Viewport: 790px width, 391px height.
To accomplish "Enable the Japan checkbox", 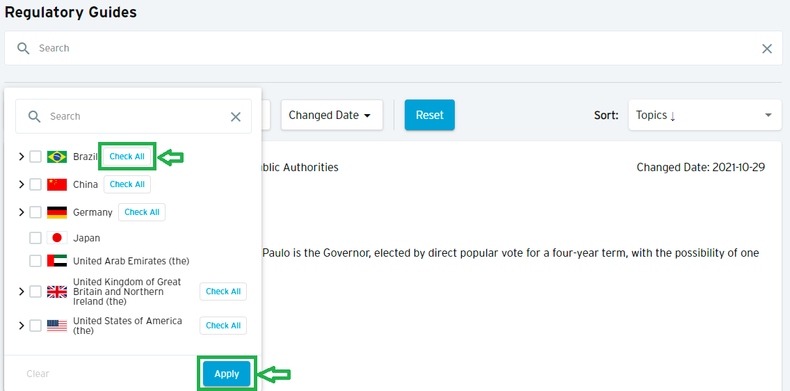I will [35, 238].
